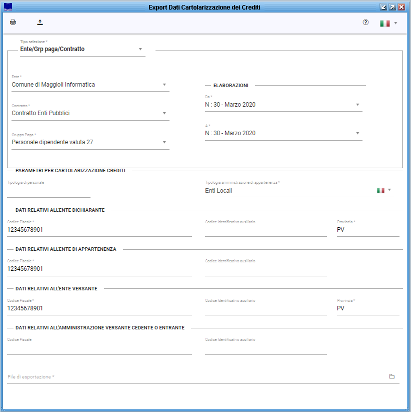
Task: Click Codice Identificativo ausiliario of Ente Versante
Action: (x=266, y=308)
